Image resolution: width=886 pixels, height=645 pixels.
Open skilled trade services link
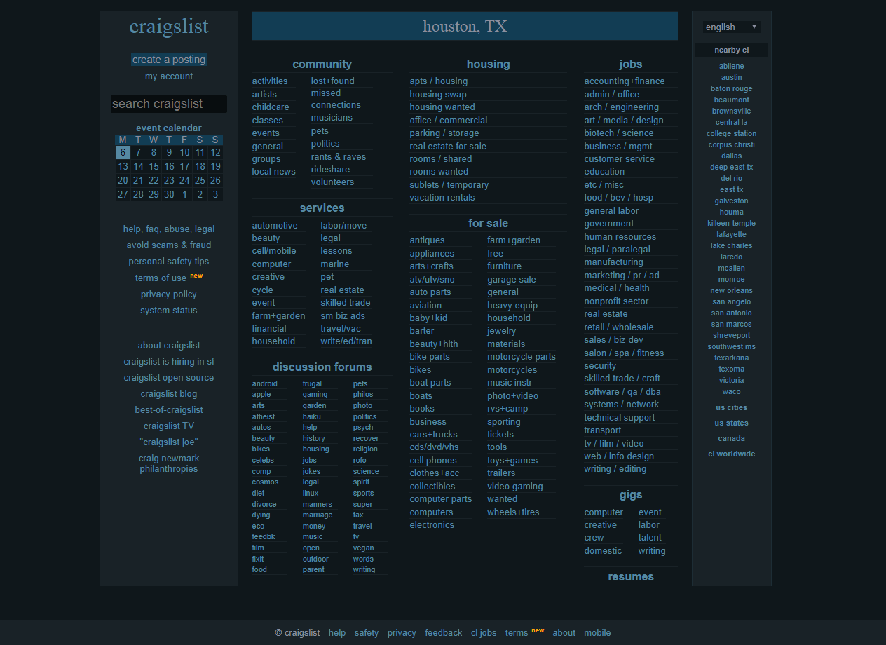tap(346, 302)
